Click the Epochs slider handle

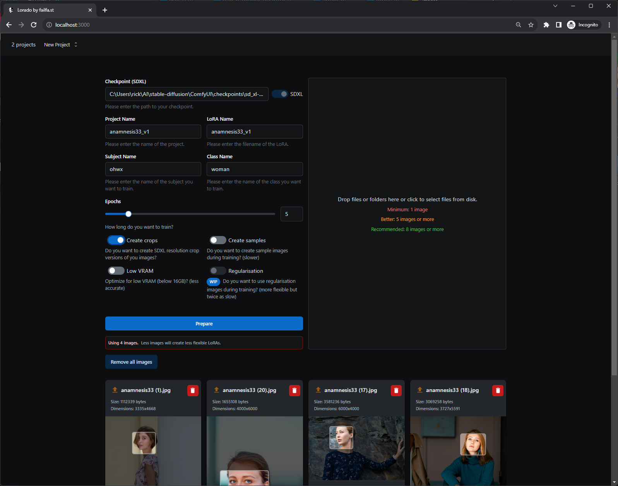128,214
